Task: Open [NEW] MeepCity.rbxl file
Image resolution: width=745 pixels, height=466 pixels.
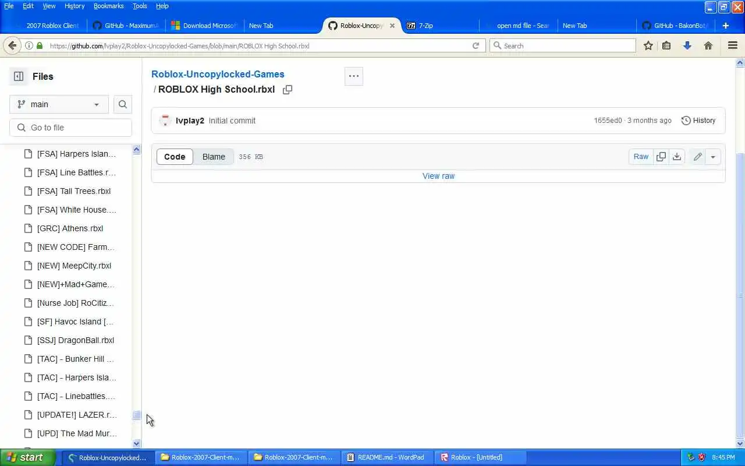Action: click(x=74, y=266)
